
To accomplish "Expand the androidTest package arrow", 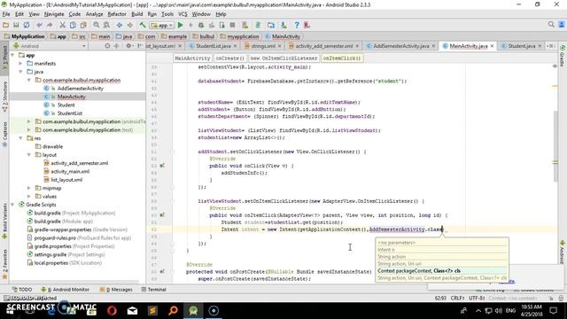I will coord(29,121).
